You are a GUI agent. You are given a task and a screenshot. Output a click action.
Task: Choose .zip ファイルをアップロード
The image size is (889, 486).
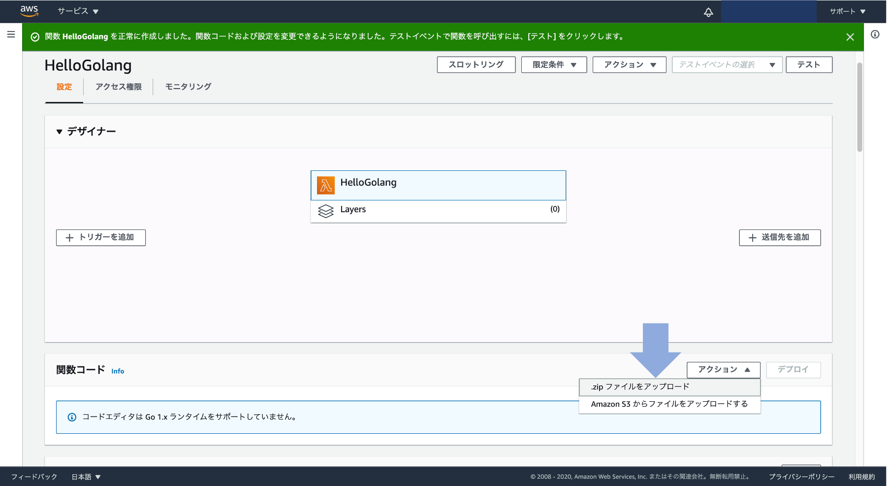coord(669,387)
